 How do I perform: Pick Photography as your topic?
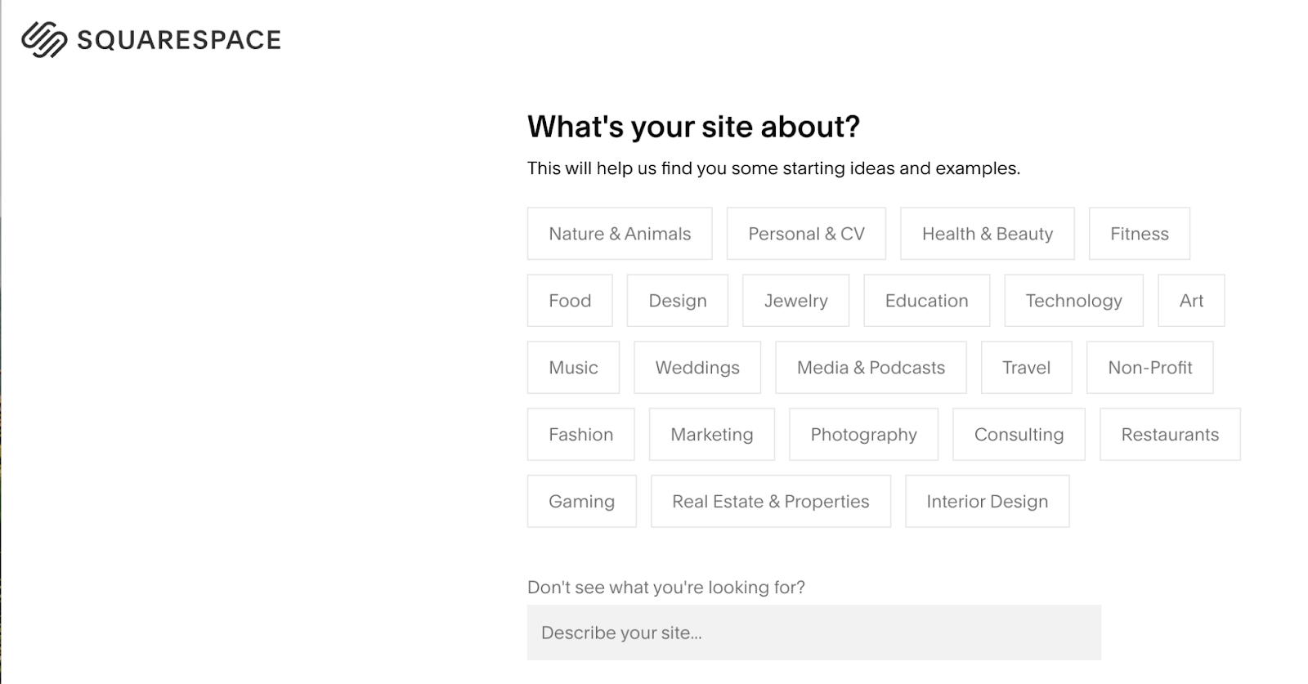[862, 434]
